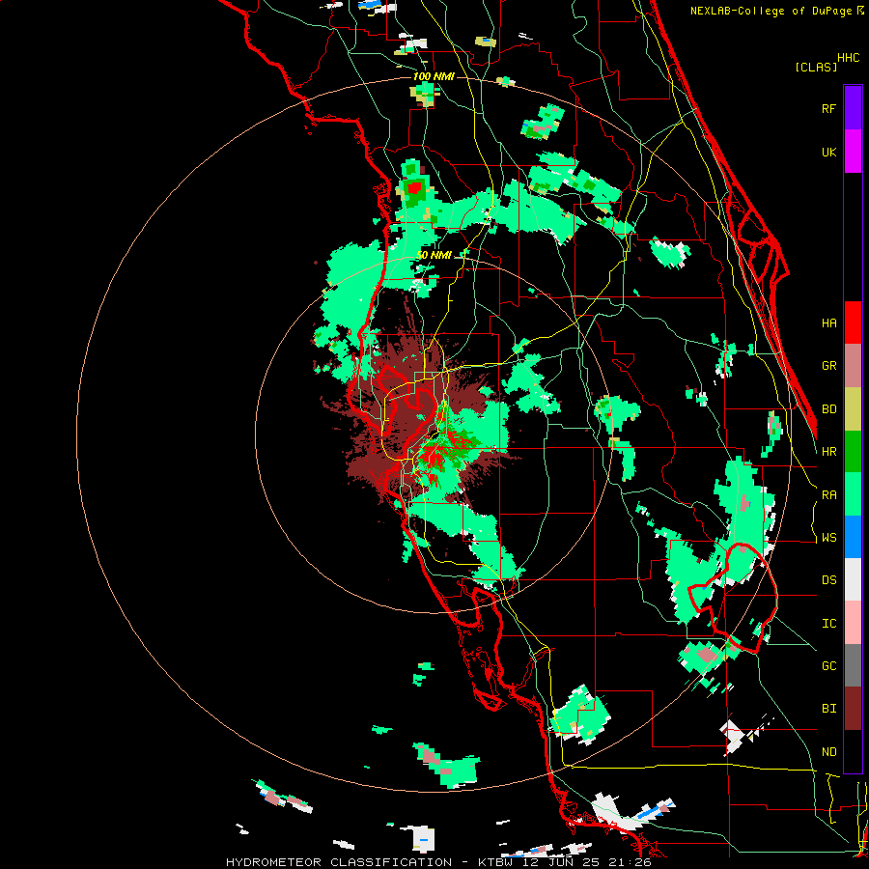Click the 'RA' legend label
Viewport: 869px width, 869px height.
828,495
